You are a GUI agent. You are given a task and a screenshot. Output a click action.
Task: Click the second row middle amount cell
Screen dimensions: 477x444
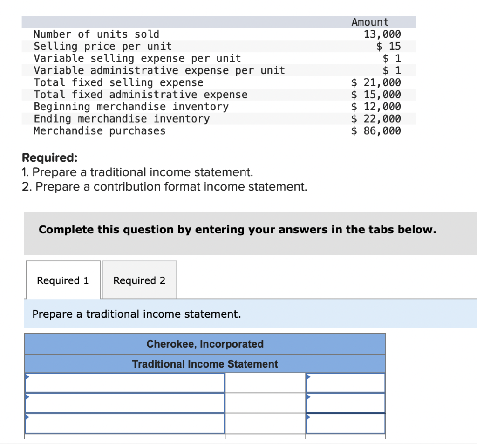[265, 403]
